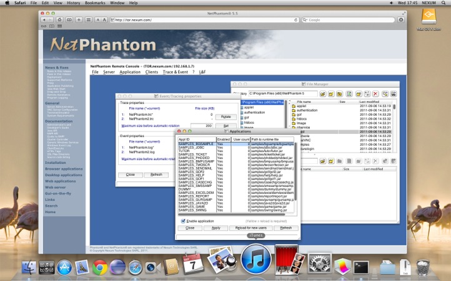Image resolution: width=451 pixels, height=281 pixels.
Task: Click the Safari address bar URL field
Action: point(204,20)
